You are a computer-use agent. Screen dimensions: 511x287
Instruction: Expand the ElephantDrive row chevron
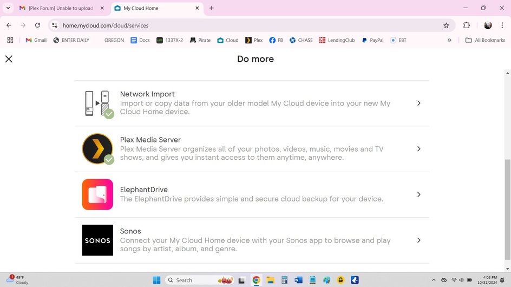419,194
